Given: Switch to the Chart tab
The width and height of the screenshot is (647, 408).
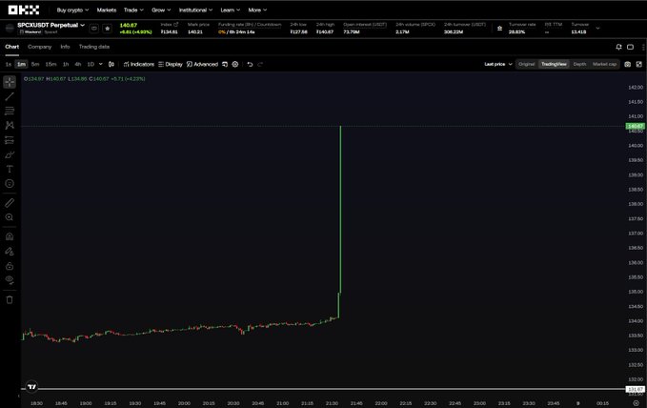Looking at the screenshot, I should (x=12, y=47).
